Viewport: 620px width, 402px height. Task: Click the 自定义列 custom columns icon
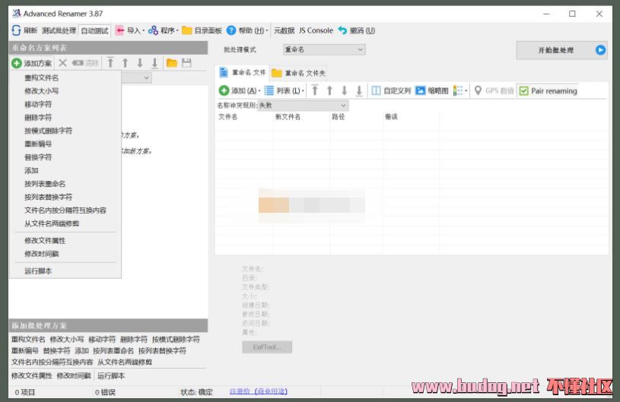[x=376, y=90]
